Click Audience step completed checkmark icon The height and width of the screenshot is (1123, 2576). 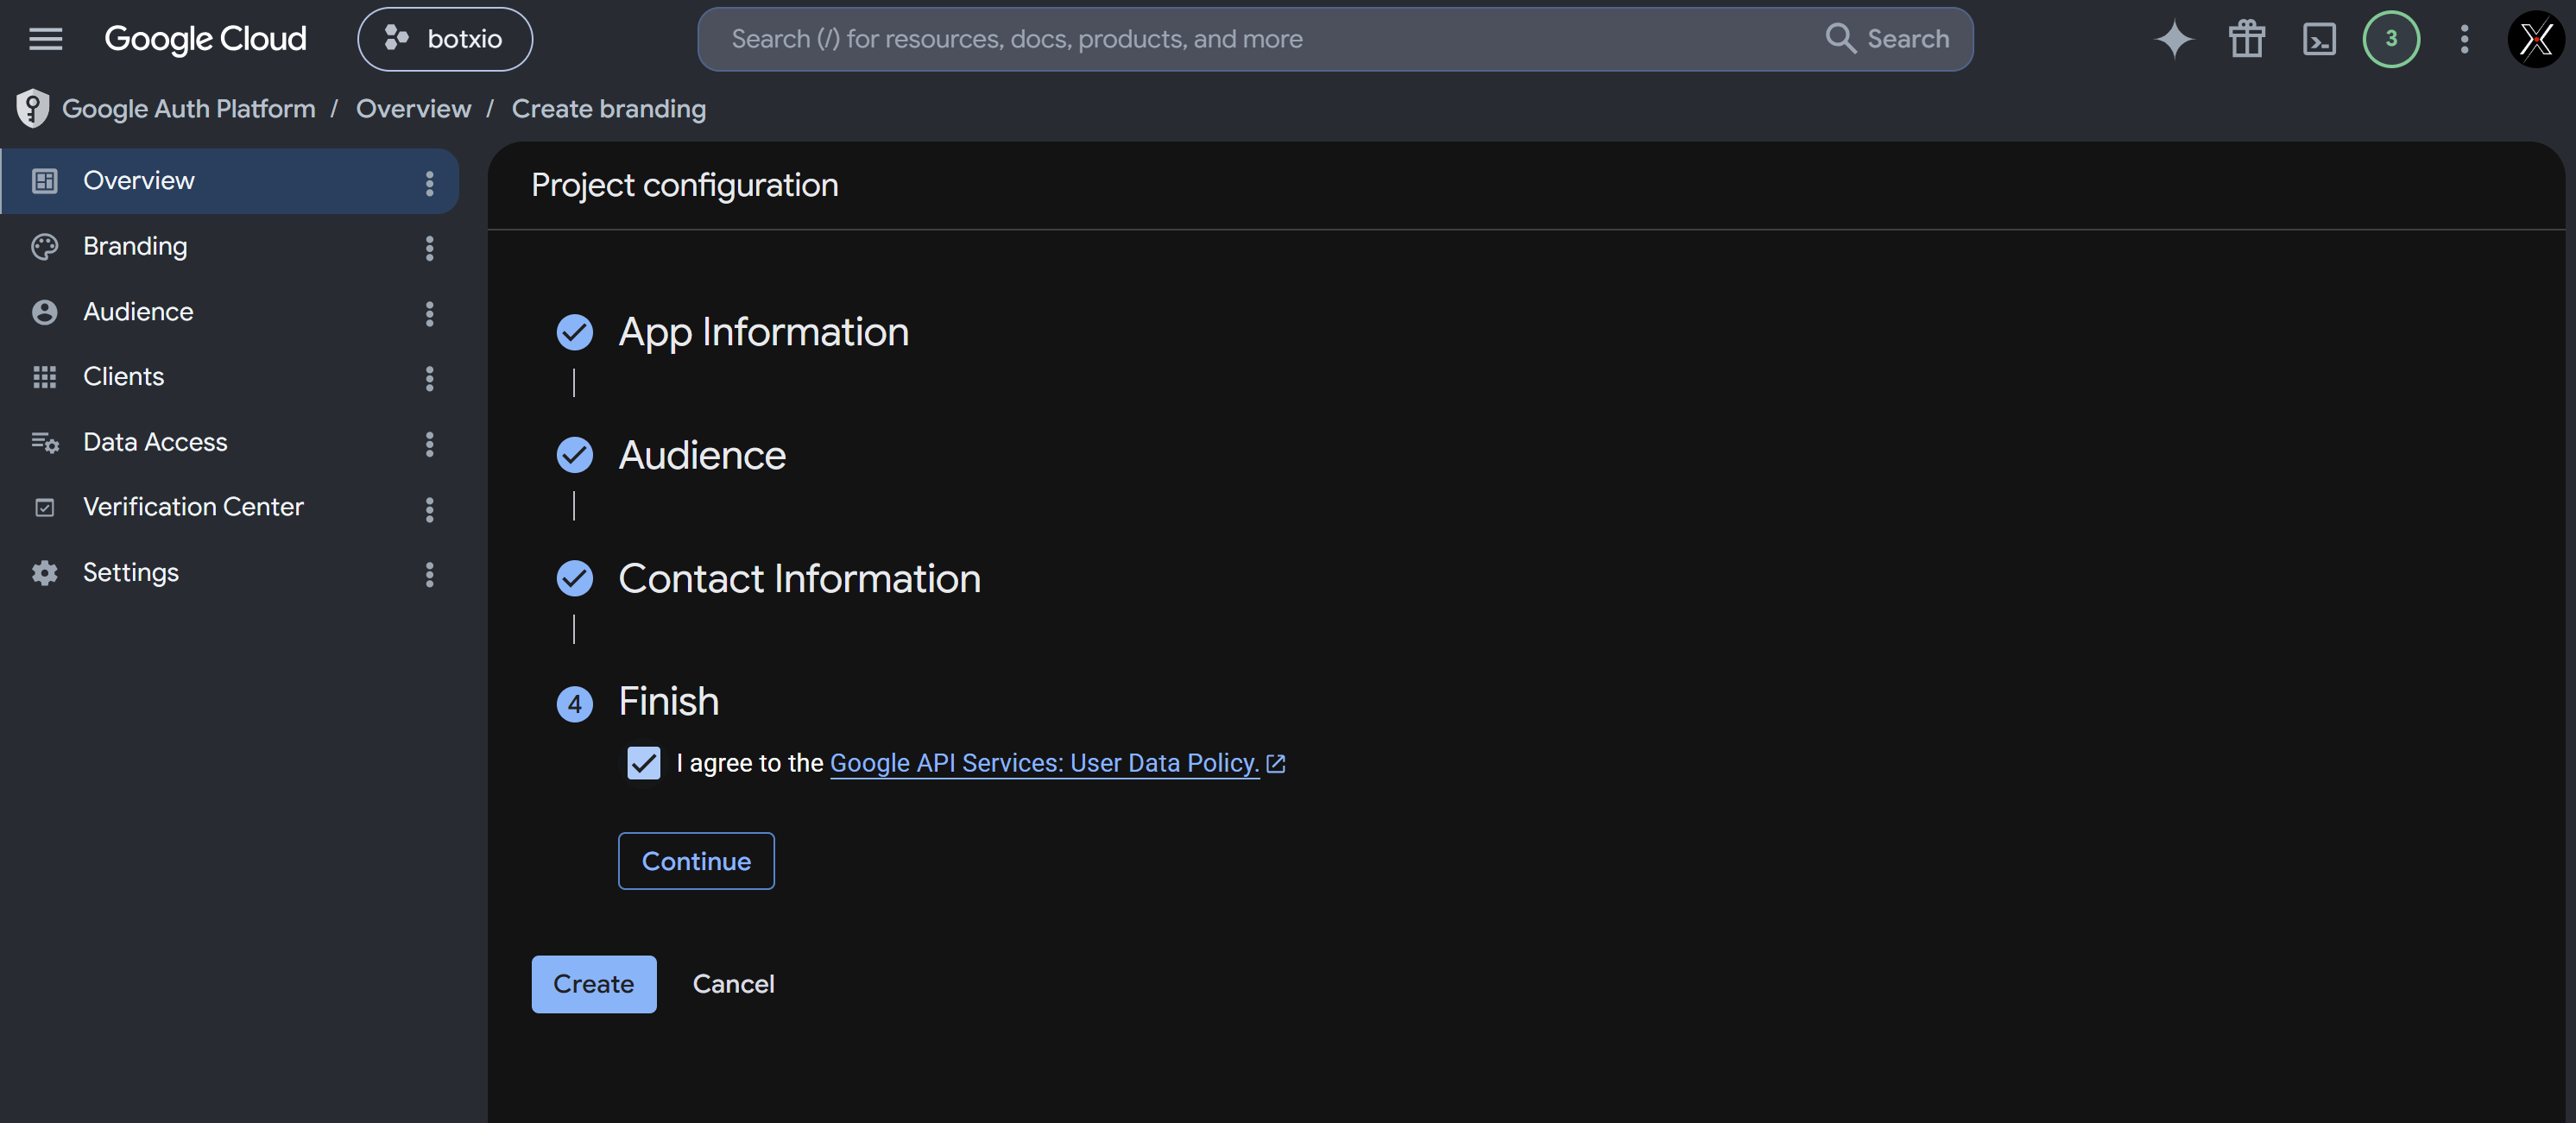pyautogui.click(x=575, y=455)
